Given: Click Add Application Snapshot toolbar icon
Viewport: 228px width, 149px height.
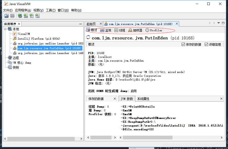Looking at the screenshot, I should pyautogui.click(x=37, y=16).
